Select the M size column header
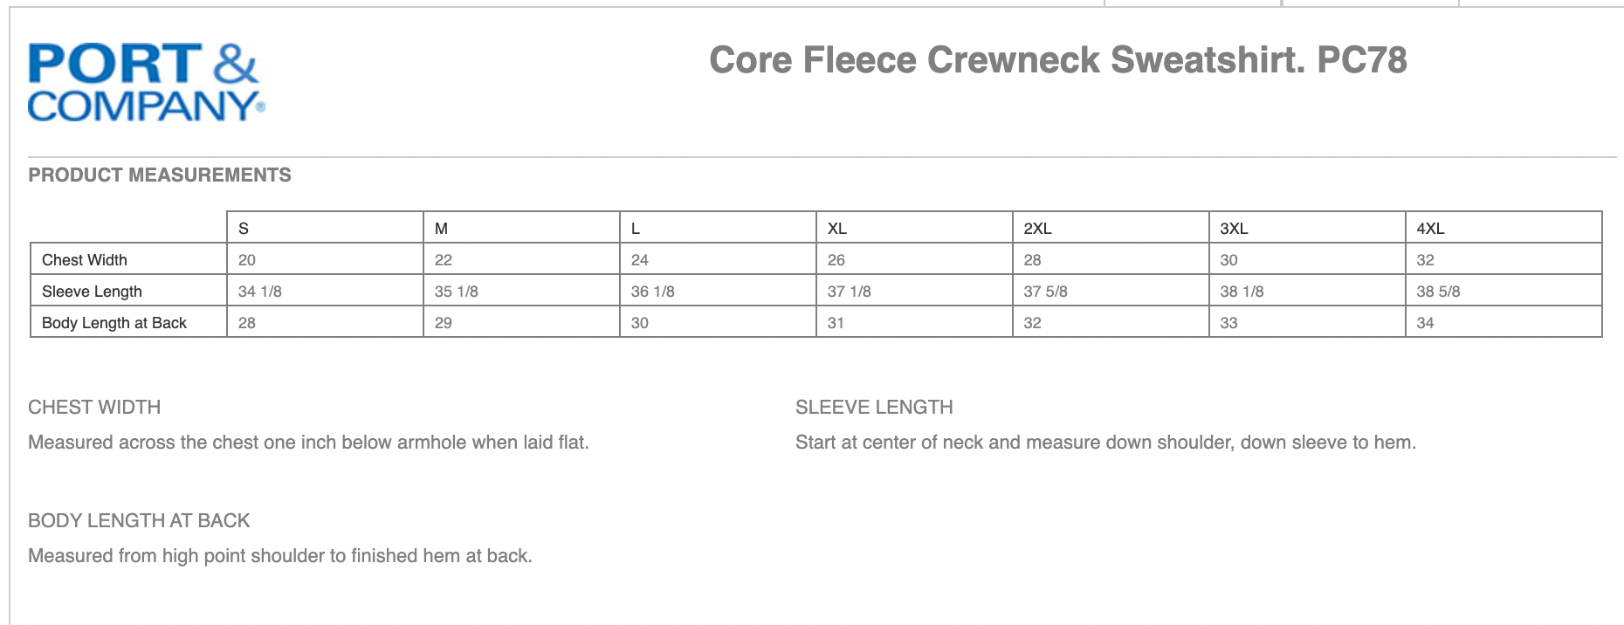The image size is (1624, 625). (441, 229)
